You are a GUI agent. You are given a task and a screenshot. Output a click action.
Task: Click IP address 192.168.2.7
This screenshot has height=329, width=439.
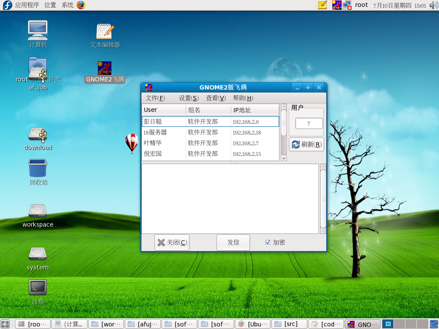click(246, 143)
